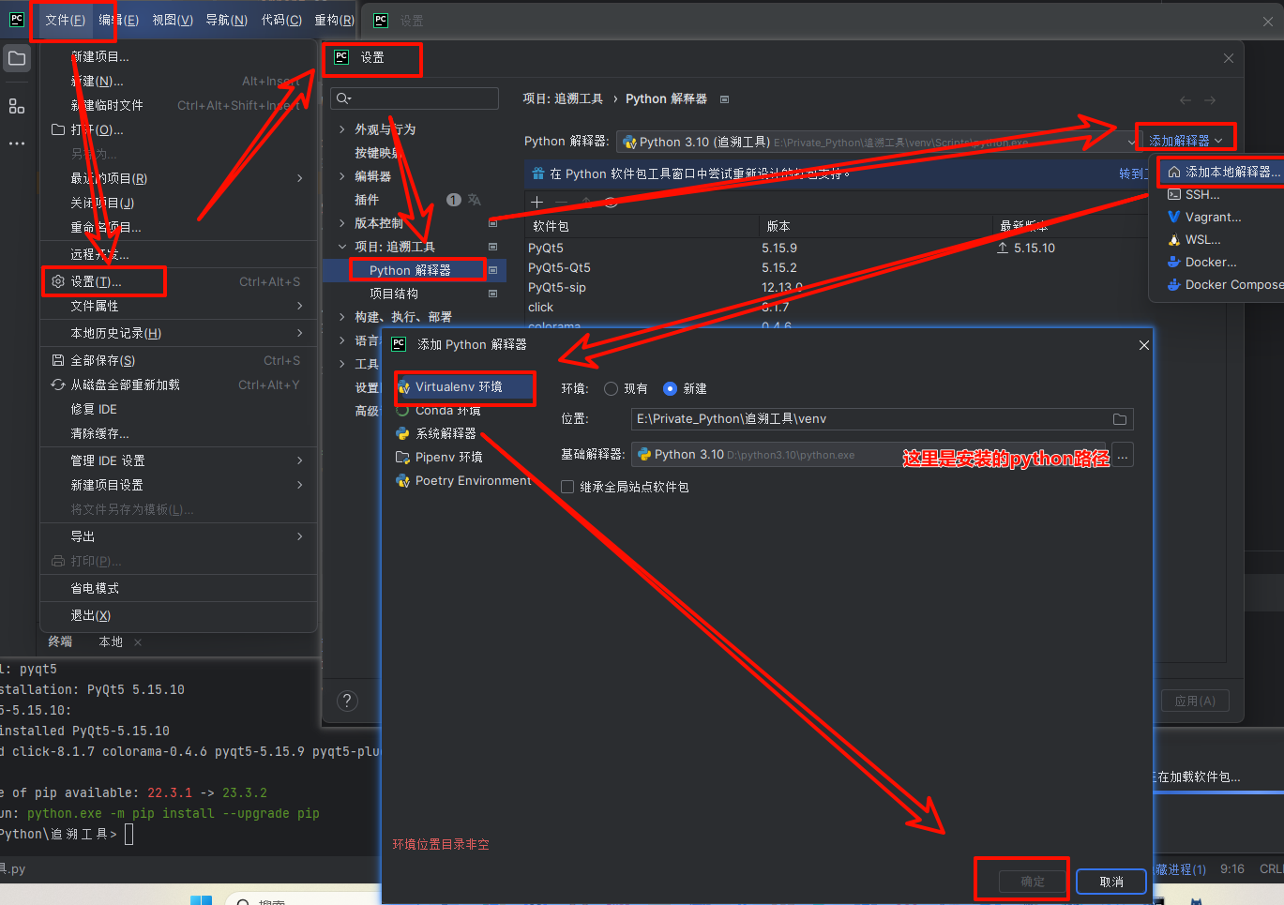Open Python 解释器 combo box
The height and width of the screenshot is (905, 1284).
click(879, 142)
